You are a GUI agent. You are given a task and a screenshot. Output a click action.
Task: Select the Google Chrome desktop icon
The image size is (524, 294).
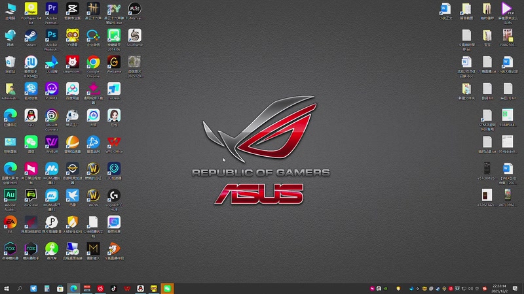(x=93, y=67)
